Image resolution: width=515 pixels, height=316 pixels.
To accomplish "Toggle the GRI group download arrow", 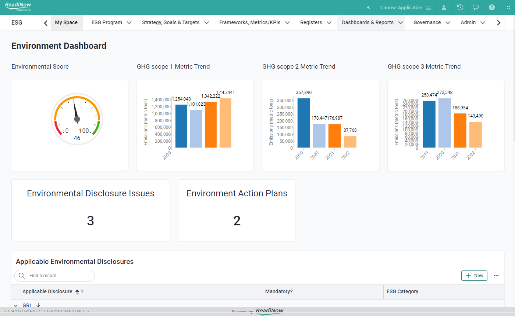I will pyautogui.click(x=38, y=305).
